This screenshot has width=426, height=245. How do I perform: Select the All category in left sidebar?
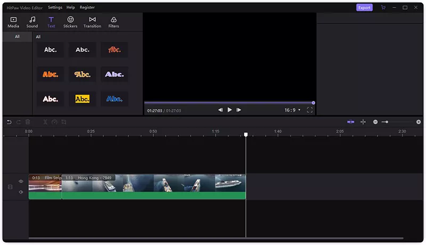pos(17,36)
